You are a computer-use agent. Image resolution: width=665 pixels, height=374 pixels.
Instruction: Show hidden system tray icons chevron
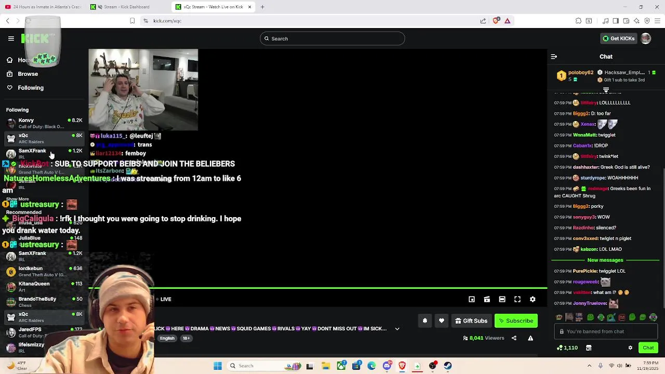[589, 366]
